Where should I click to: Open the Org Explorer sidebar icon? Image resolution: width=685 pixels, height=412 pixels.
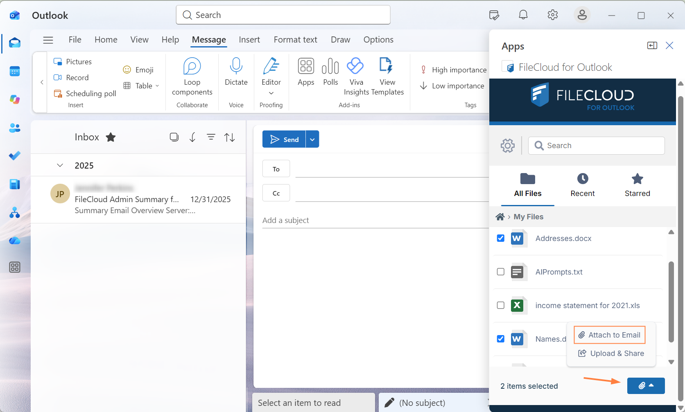15,212
